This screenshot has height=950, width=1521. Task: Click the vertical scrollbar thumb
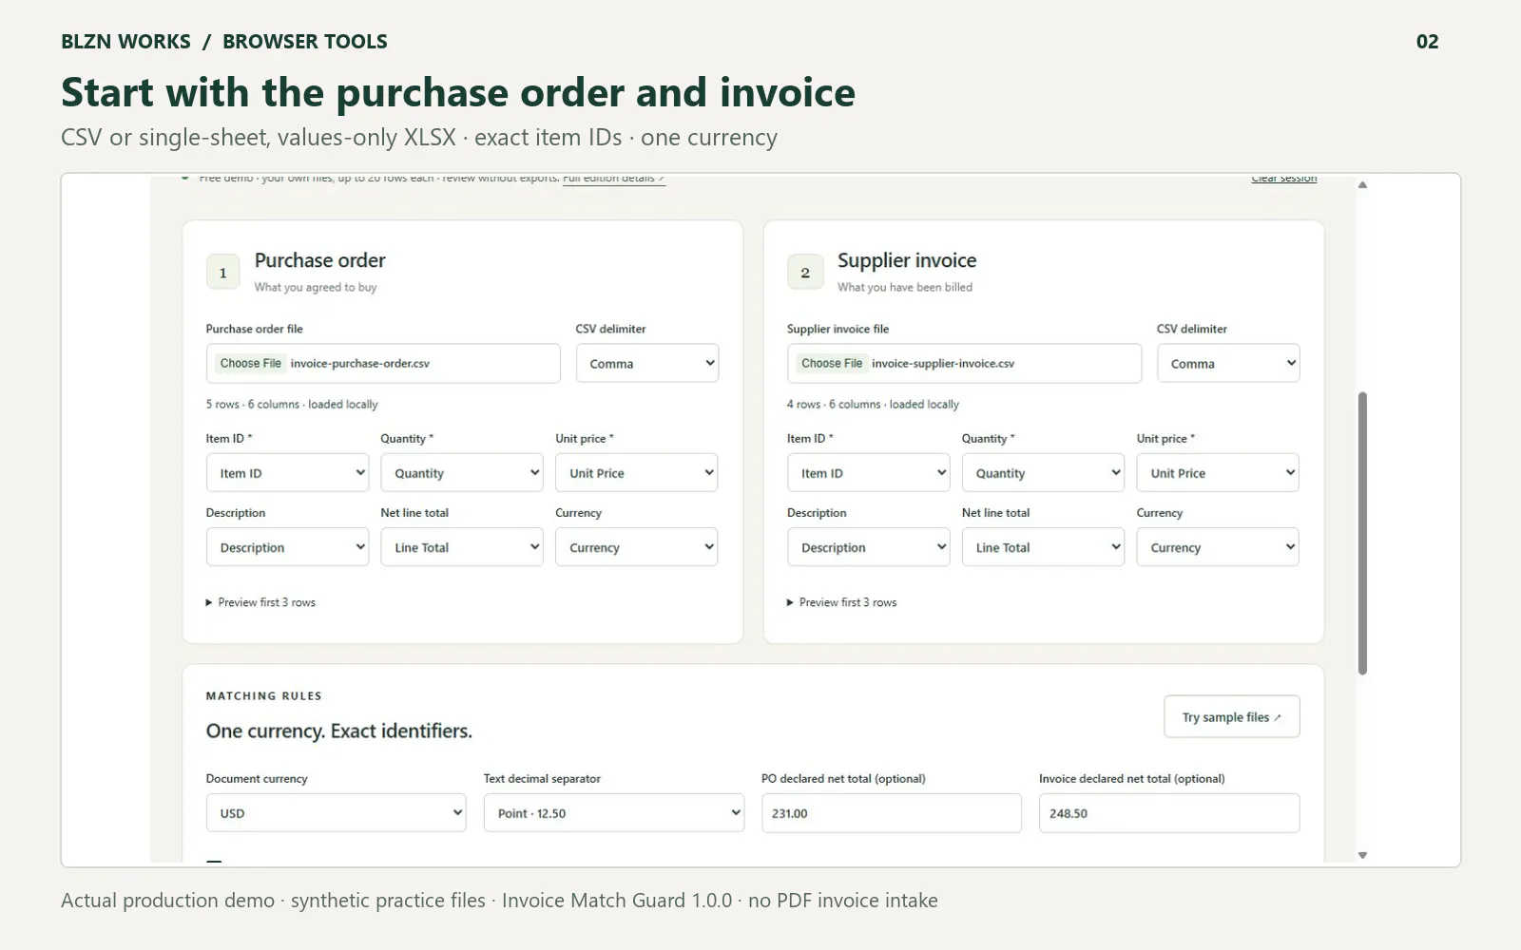click(x=1362, y=533)
